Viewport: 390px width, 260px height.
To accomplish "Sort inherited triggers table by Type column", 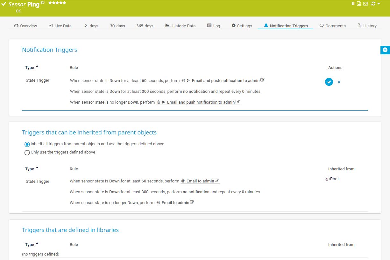I will [x=30, y=169].
